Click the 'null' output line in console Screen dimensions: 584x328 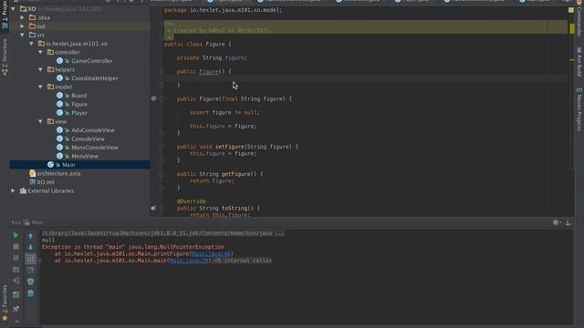pos(48,241)
